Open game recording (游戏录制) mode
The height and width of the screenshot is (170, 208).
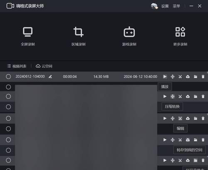tap(129, 36)
